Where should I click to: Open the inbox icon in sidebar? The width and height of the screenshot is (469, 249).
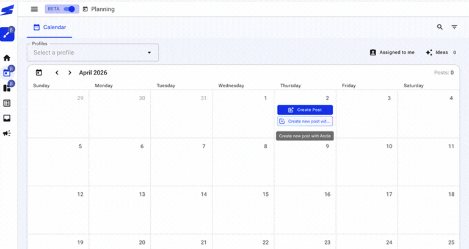coord(7,118)
